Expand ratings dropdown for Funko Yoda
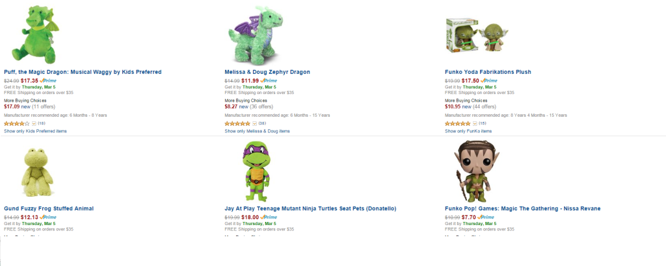Image resolution: width=666 pixels, height=266 pixels. pos(475,123)
